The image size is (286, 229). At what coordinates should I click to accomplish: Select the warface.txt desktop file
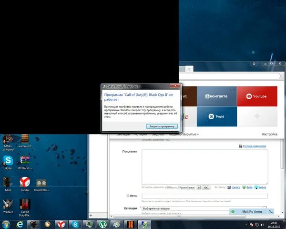pos(25,141)
